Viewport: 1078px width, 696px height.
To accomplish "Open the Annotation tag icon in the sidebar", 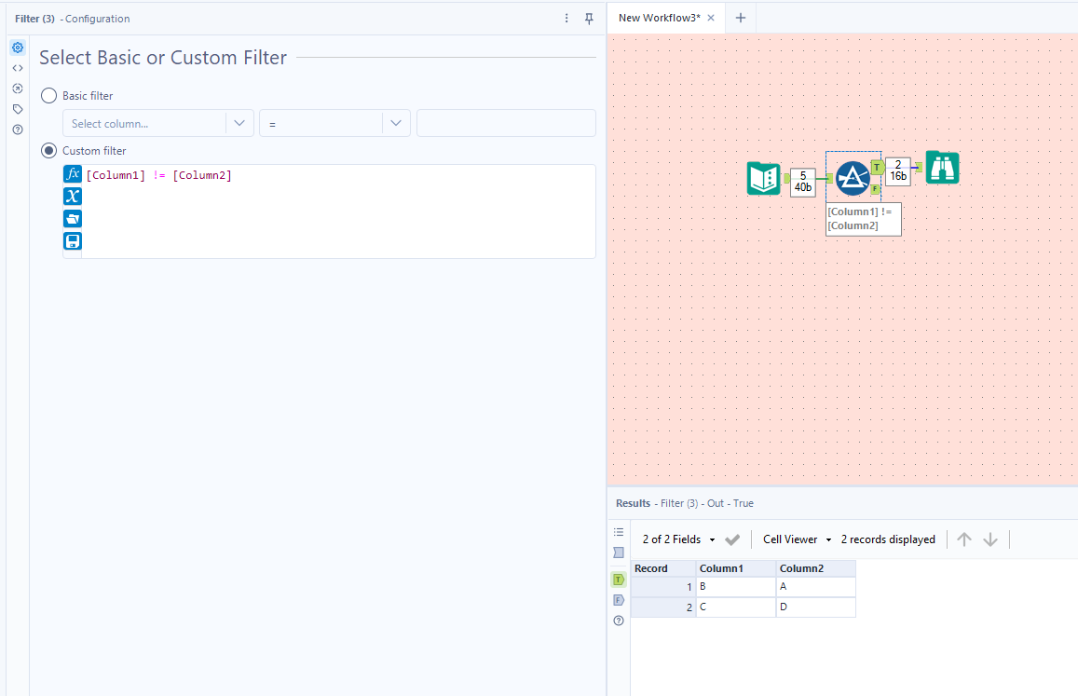I will (x=17, y=108).
